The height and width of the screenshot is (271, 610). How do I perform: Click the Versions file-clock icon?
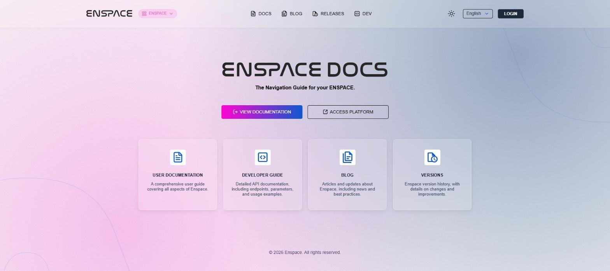(x=432, y=157)
